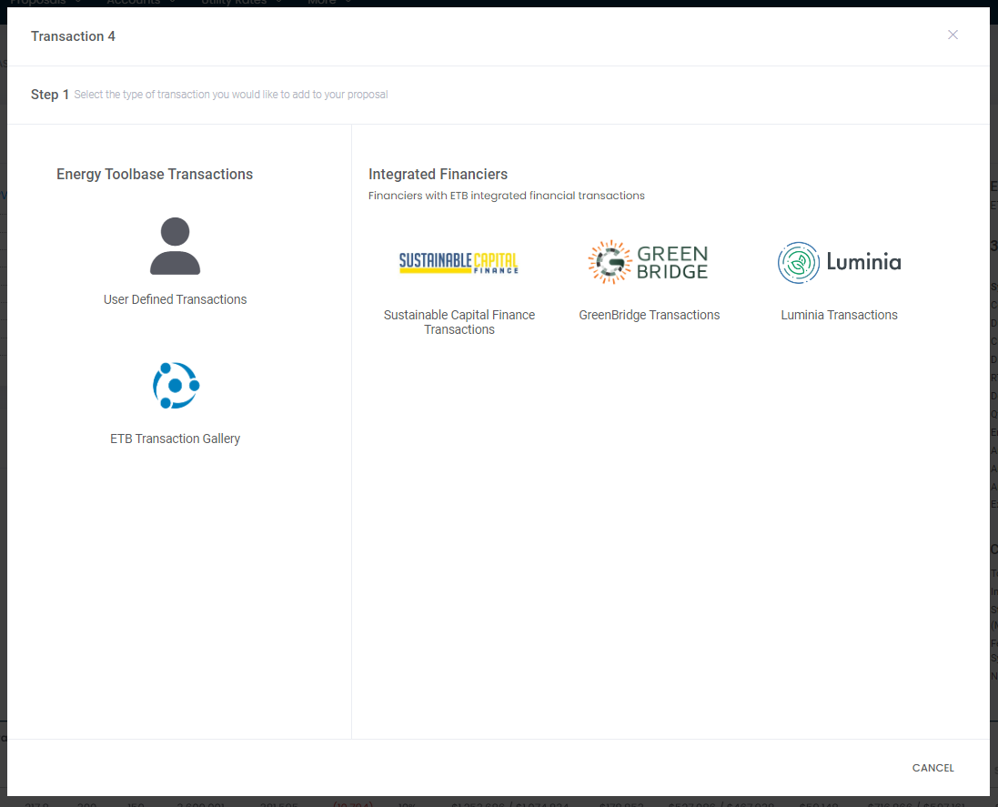
Task: Click the User Defined Transactions label
Action: point(175,299)
